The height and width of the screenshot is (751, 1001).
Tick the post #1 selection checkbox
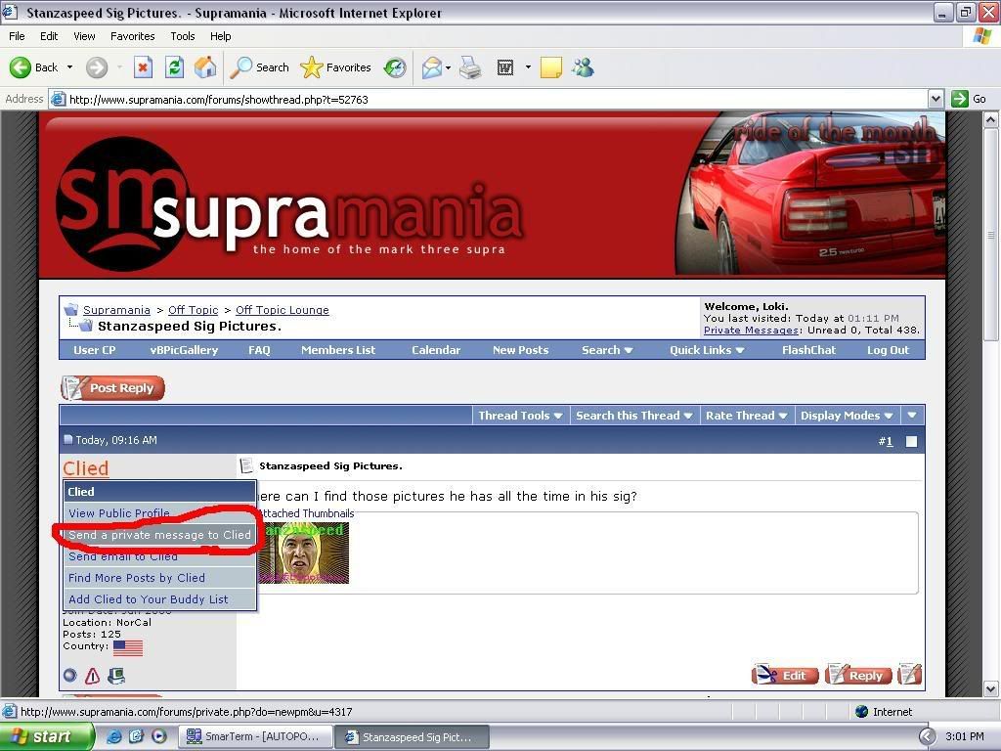912,441
